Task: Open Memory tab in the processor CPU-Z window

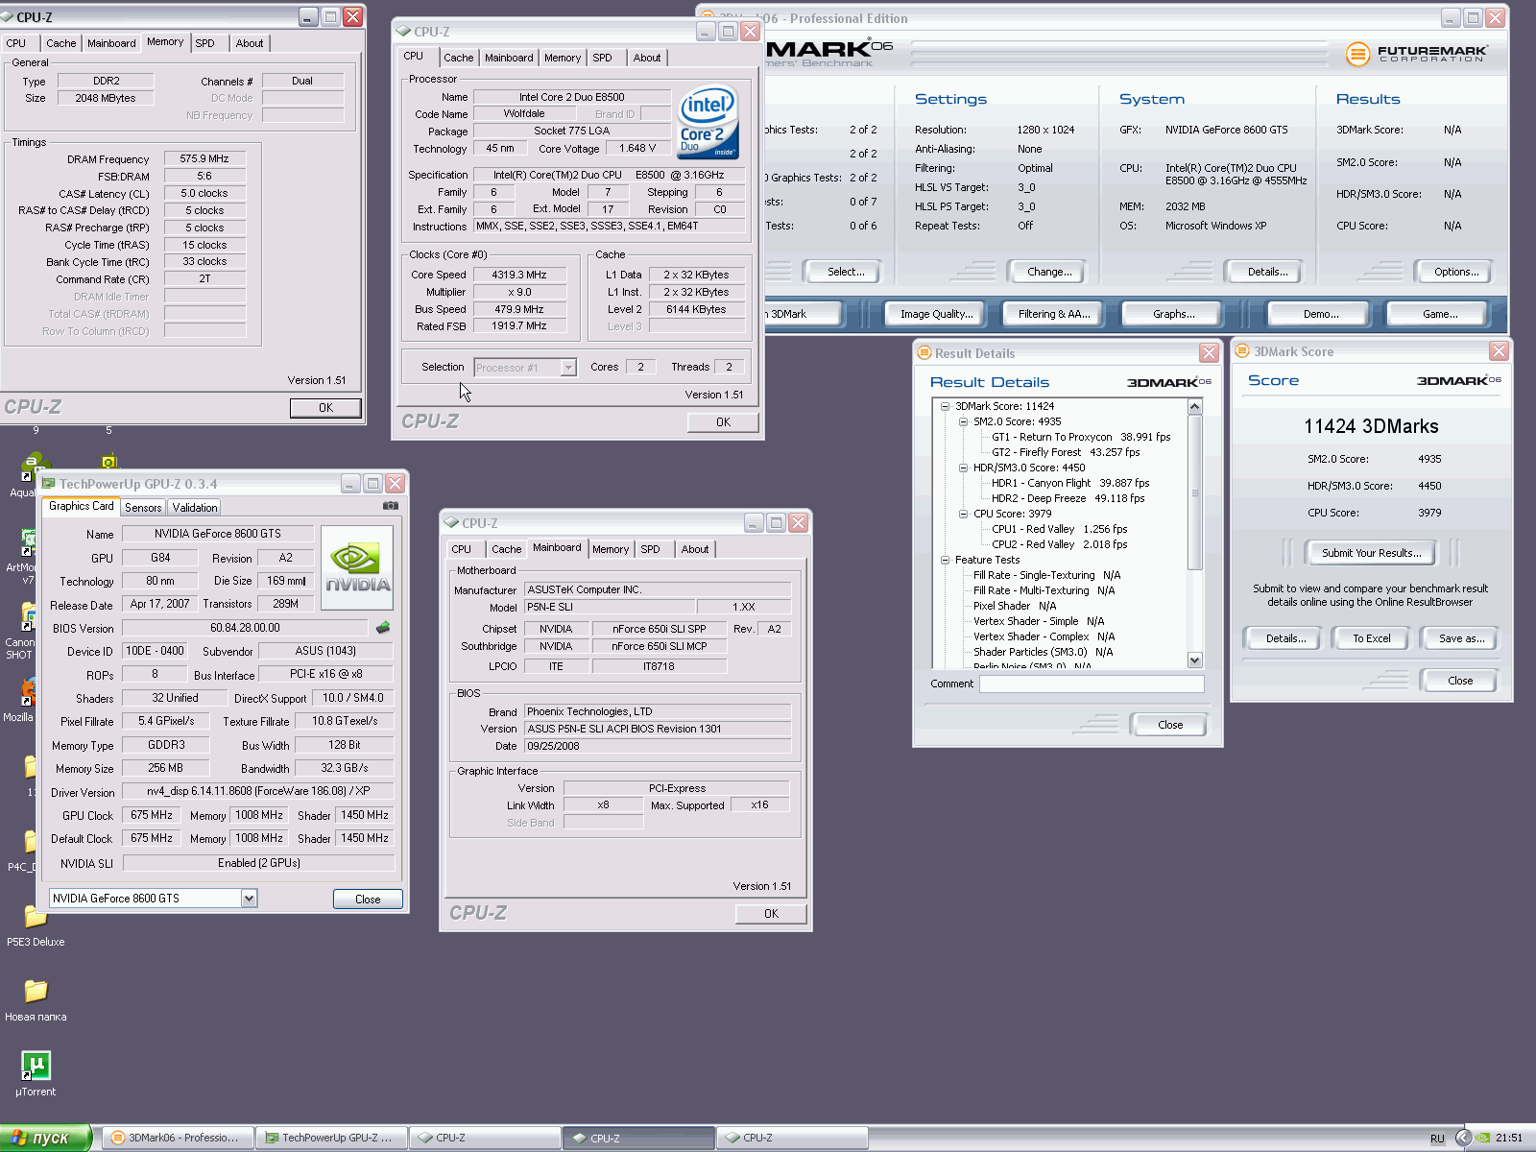Action: pos(563,58)
